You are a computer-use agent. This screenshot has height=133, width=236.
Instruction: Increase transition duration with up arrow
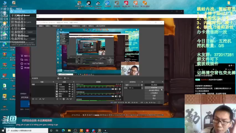(x=142, y=87)
